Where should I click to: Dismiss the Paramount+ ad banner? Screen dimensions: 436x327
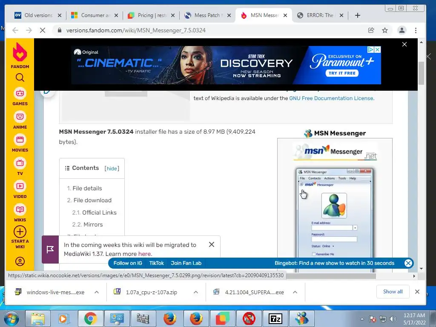(404, 44)
